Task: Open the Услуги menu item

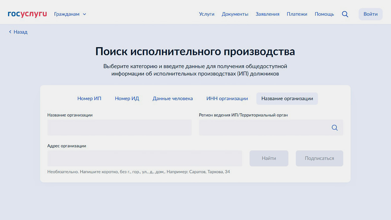Action: point(206,14)
